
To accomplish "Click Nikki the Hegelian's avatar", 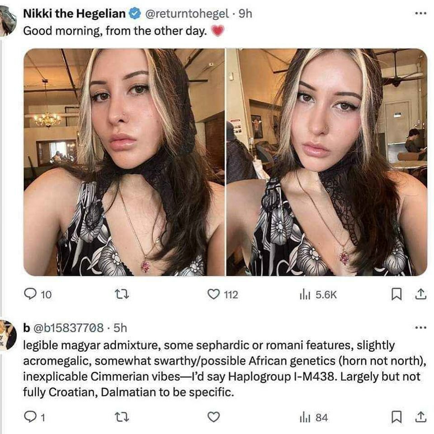I will tap(8, 21).
